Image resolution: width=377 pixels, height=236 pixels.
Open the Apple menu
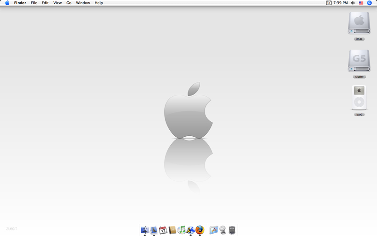tap(7, 3)
